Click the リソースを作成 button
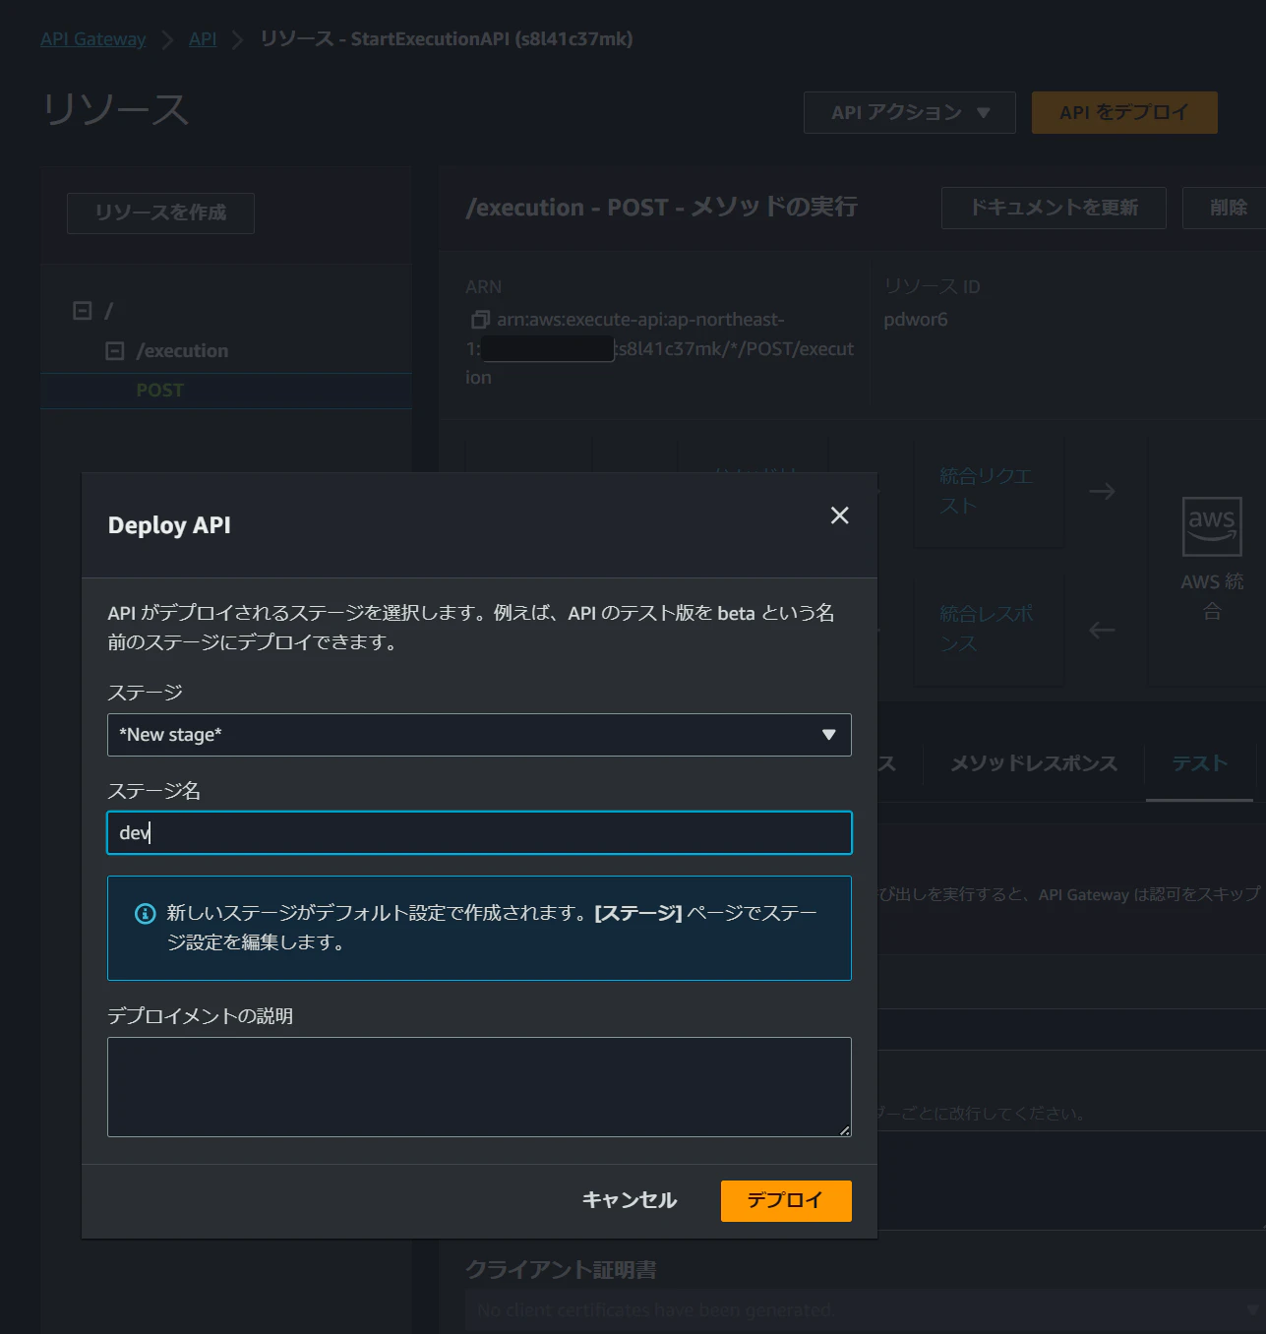1266x1334 pixels. [x=160, y=212]
